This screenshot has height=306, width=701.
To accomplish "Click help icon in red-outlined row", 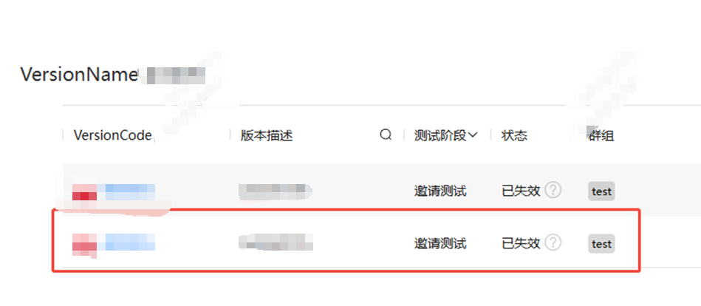I will (553, 243).
